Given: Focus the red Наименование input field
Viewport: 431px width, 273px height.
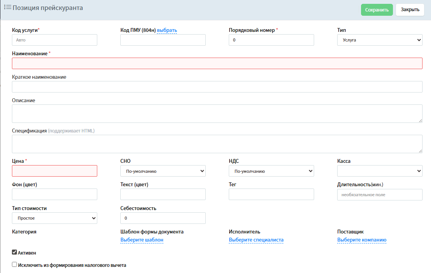Looking at the screenshot, I should (217, 63).
